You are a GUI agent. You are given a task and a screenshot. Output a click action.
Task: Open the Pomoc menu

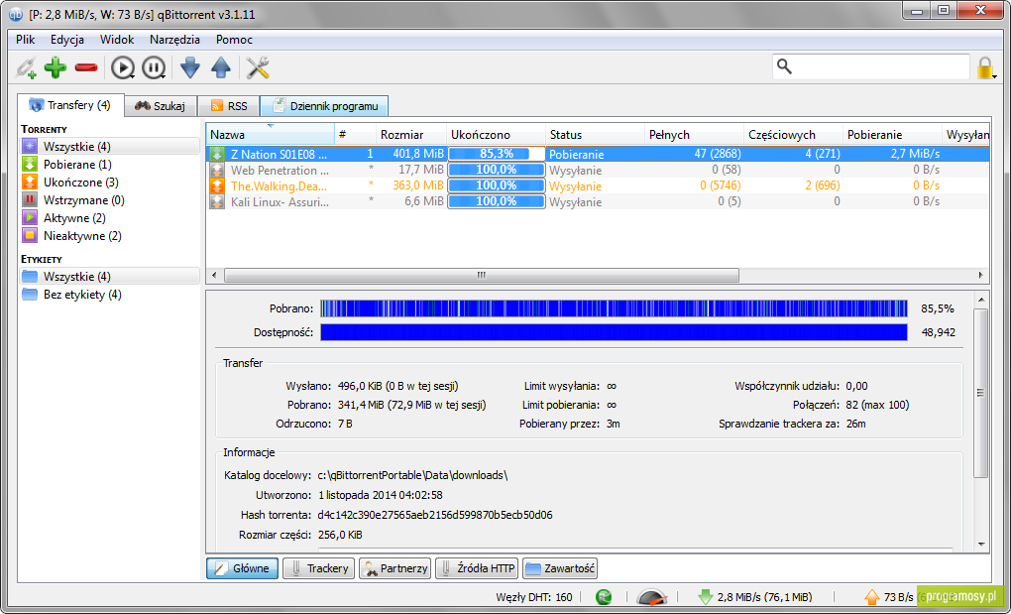click(234, 40)
